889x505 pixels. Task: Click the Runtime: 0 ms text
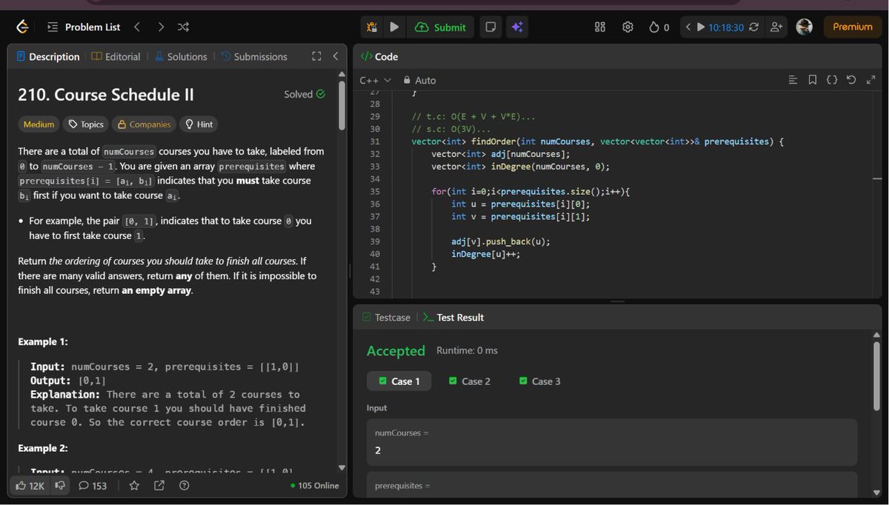click(x=467, y=350)
